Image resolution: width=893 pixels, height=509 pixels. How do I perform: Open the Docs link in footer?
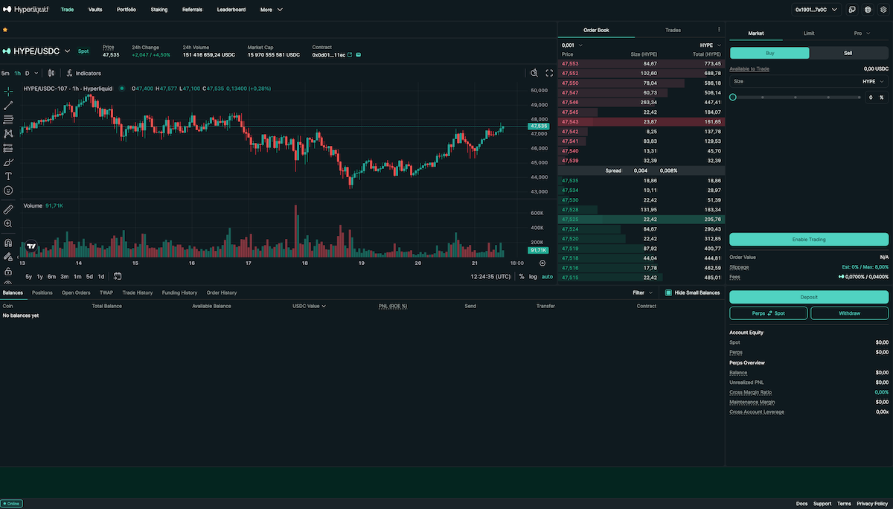(x=801, y=504)
